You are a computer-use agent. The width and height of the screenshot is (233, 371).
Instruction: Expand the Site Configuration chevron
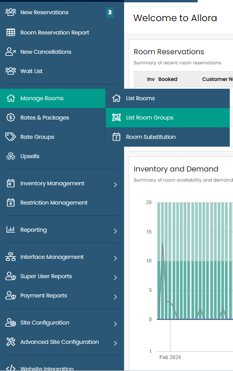[115, 324]
